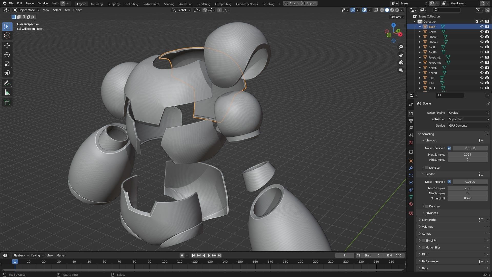Open the View Layer properties tab
This screenshot has width=492, height=277.
click(411, 128)
